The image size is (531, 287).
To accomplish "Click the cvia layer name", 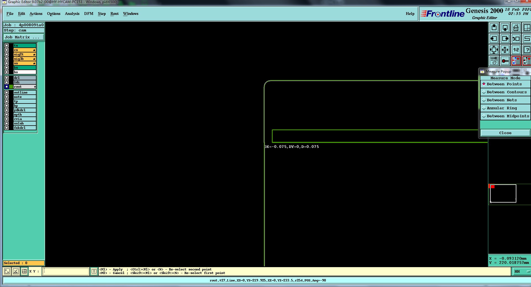I will (25, 119).
